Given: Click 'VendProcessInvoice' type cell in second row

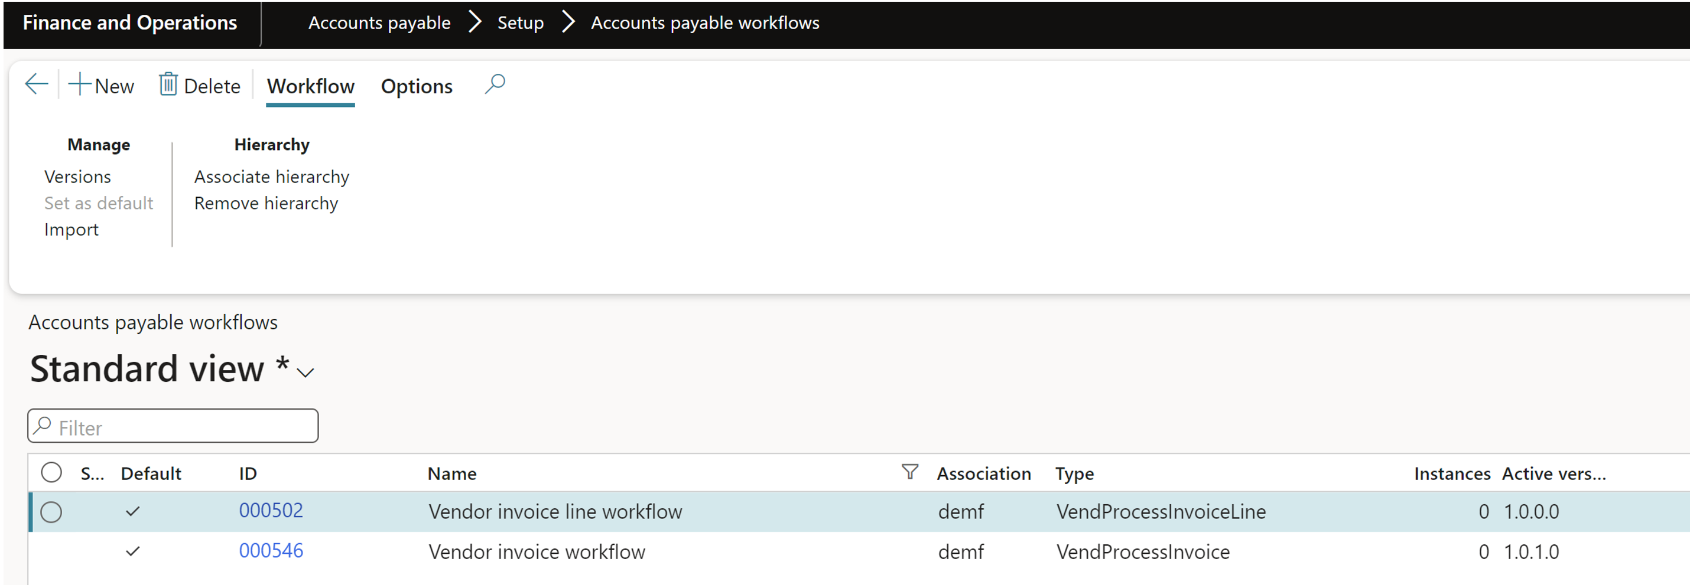Looking at the screenshot, I should tap(1143, 551).
